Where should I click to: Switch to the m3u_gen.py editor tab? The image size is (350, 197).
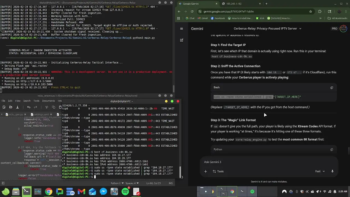16,114
